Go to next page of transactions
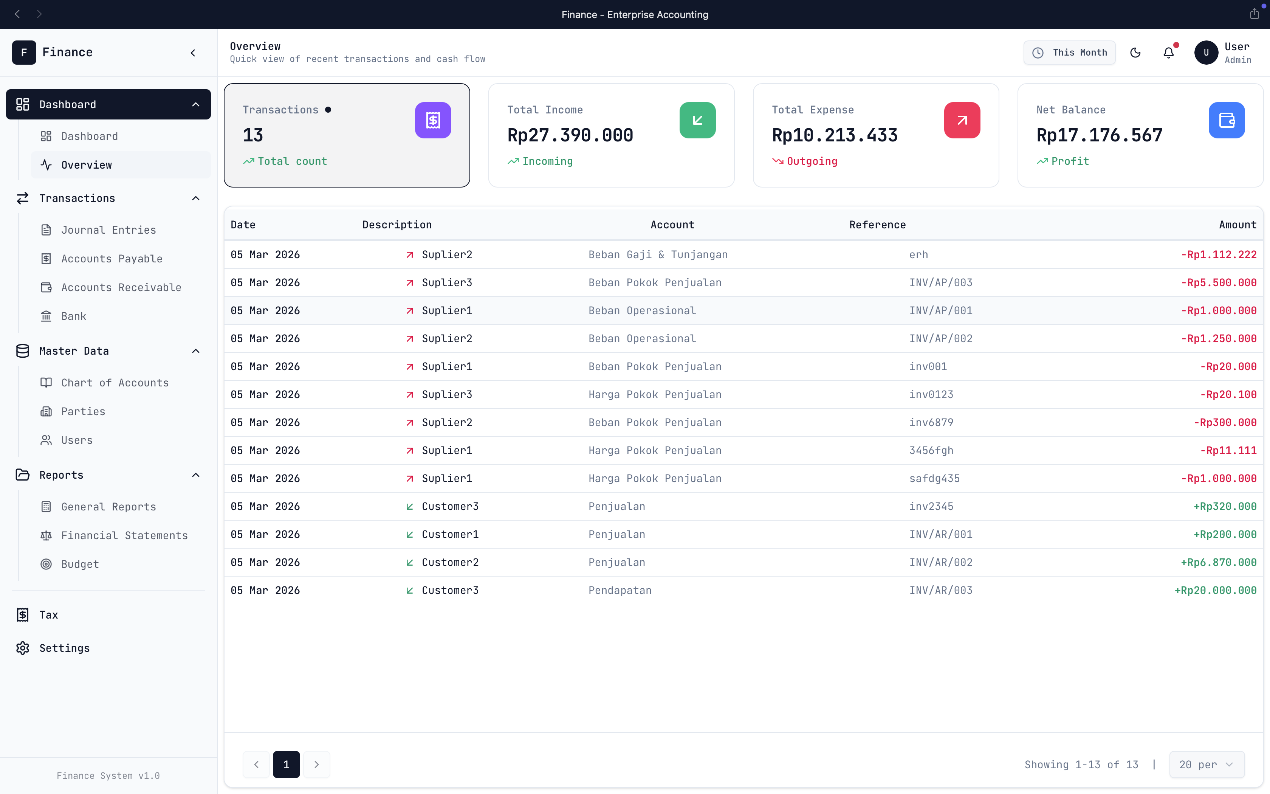Image resolution: width=1270 pixels, height=794 pixels. 316,765
